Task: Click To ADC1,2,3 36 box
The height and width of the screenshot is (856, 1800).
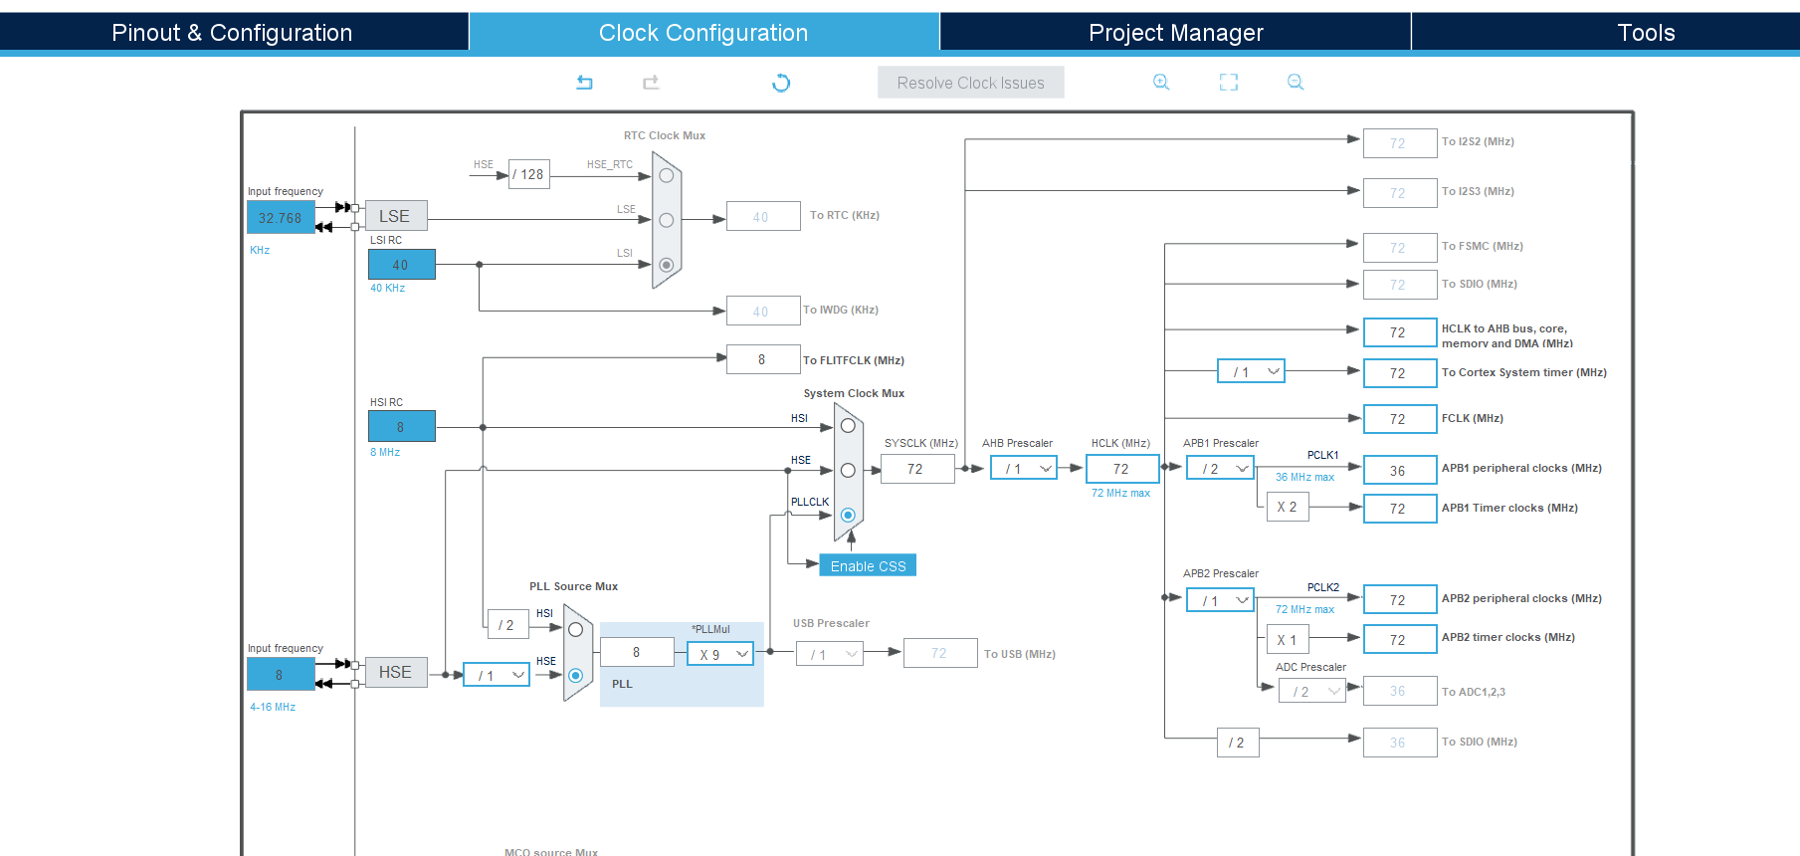Action: tap(1400, 691)
